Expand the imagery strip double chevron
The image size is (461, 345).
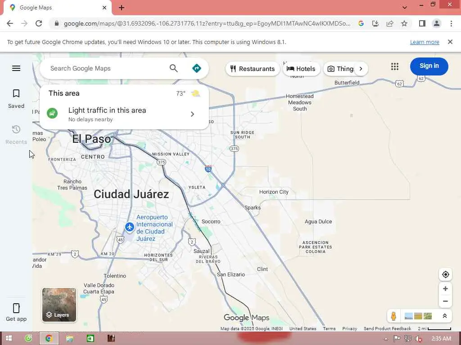[444, 316]
